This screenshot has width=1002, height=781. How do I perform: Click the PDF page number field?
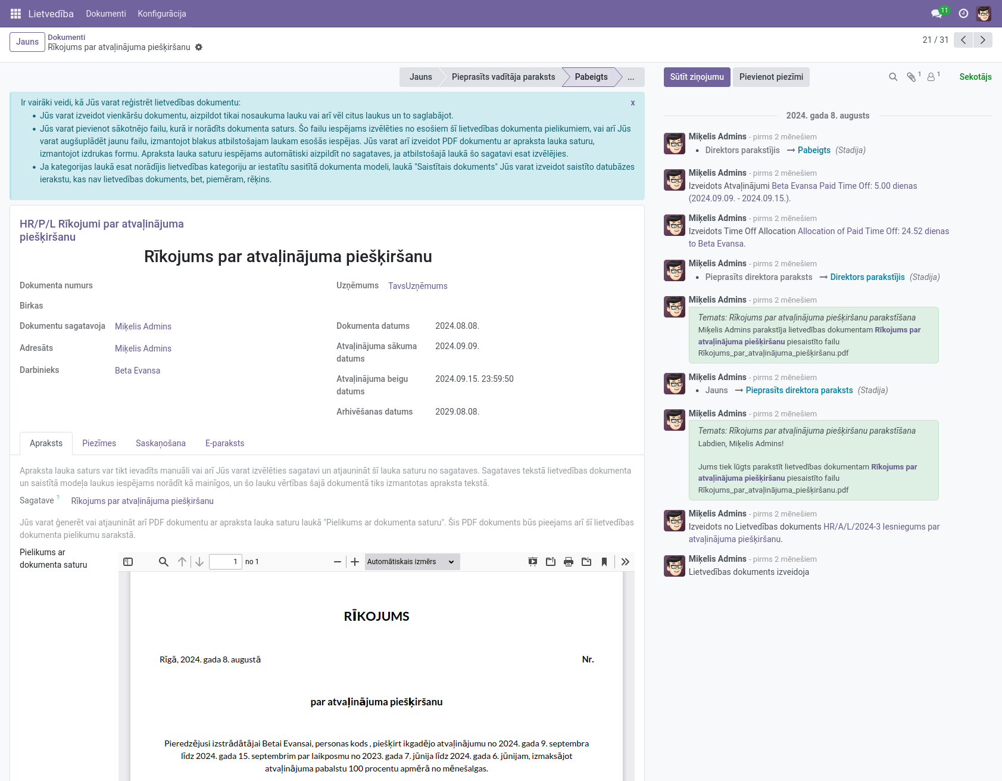226,562
